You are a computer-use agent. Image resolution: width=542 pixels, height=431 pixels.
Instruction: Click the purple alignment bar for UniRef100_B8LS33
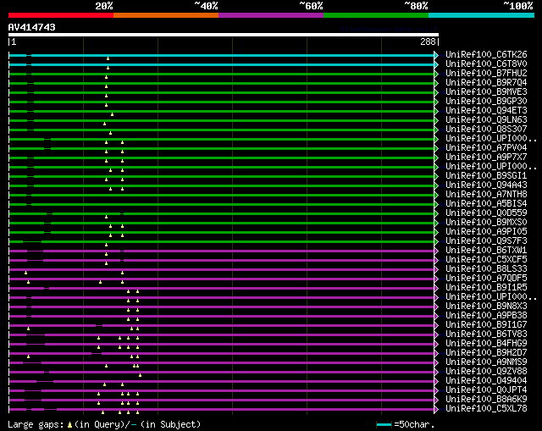pos(254,268)
